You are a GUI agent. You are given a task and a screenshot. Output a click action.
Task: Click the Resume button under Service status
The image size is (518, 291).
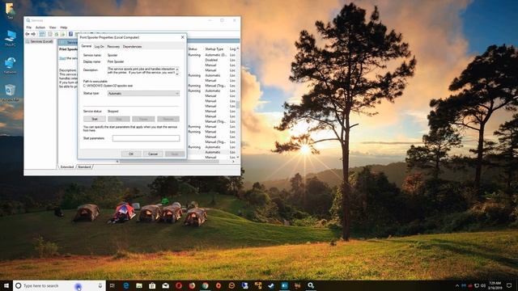[x=168, y=119]
